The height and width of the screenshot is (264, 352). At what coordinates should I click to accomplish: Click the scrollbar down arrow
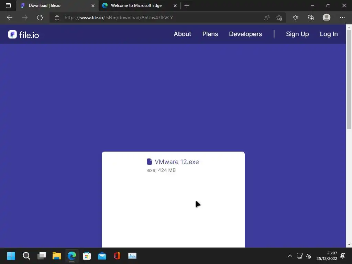click(349, 244)
